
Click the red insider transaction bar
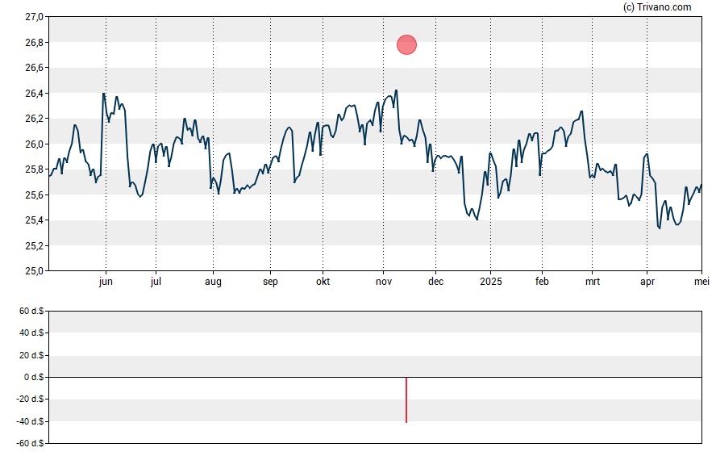coord(406,400)
